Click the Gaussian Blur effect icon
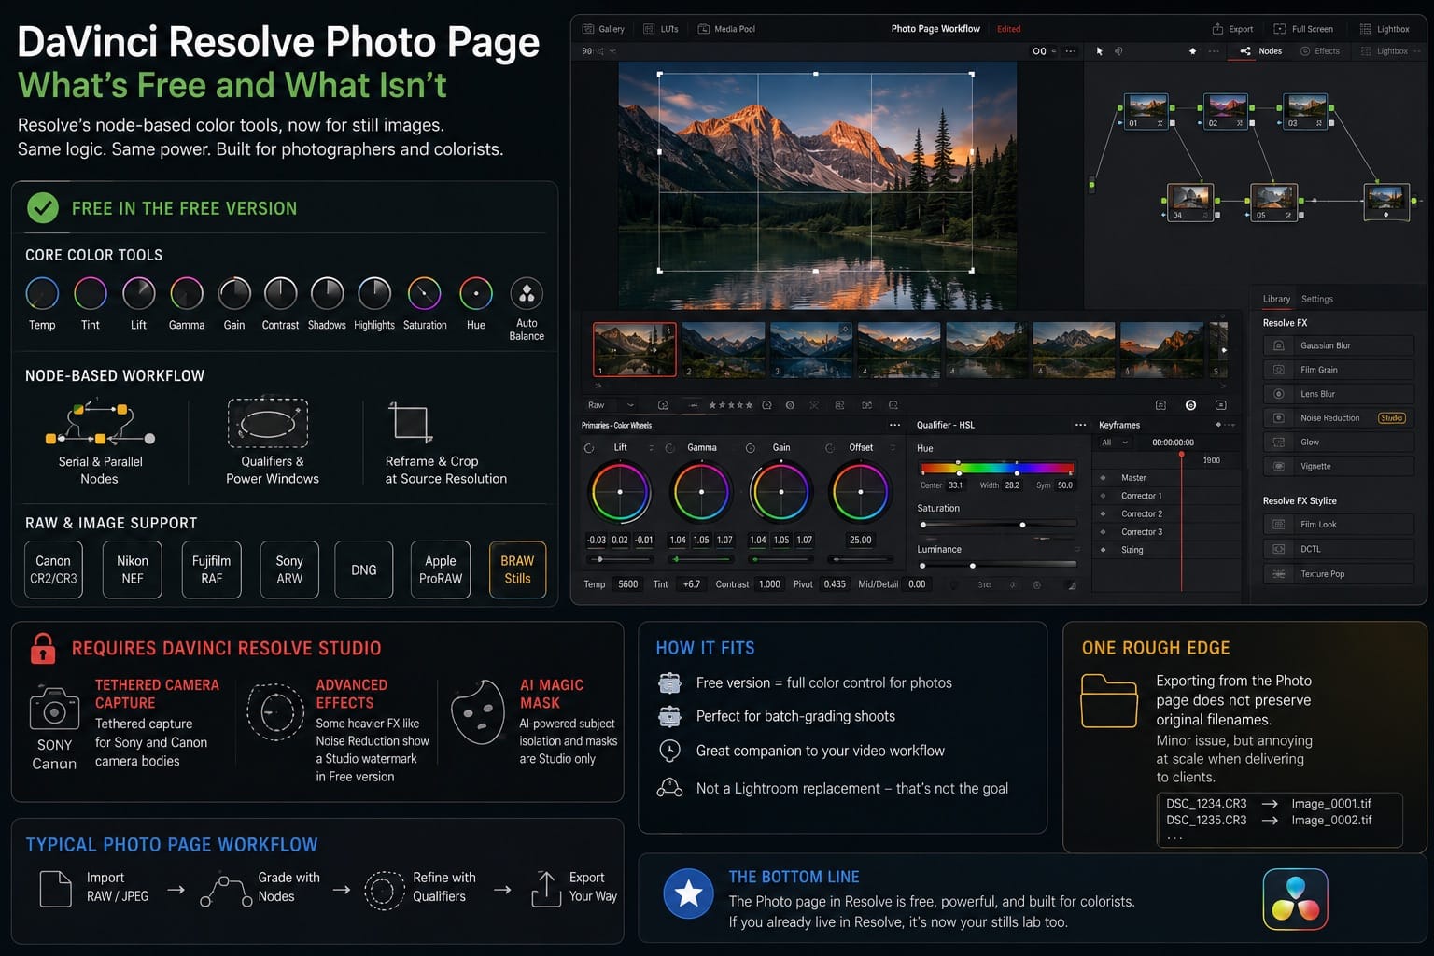 pos(1278,345)
